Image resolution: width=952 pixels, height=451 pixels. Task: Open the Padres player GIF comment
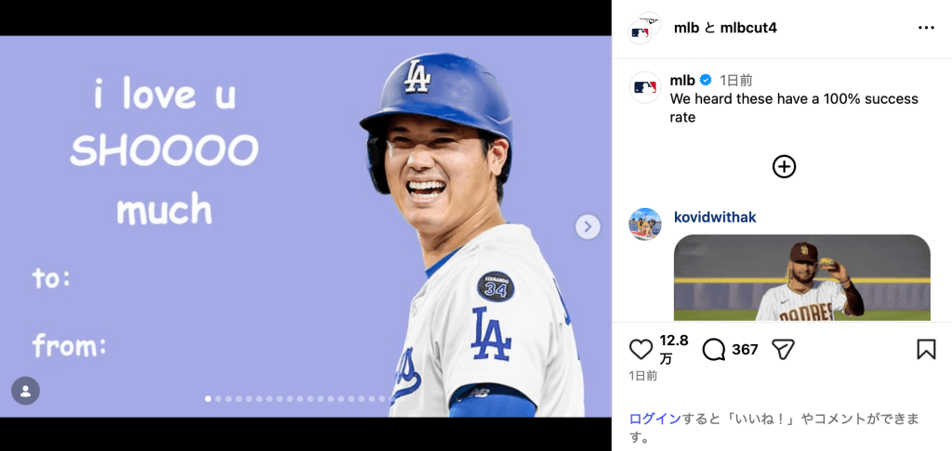pyautogui.click(x=802, y=277)
